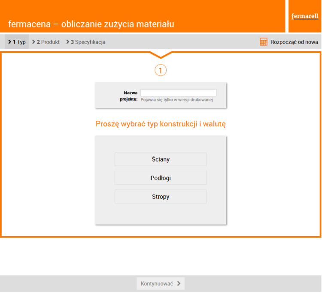The height and width of the screenshot is (293, 322).
Task: Click the orange calculator icon
Action: pos(264,42)
